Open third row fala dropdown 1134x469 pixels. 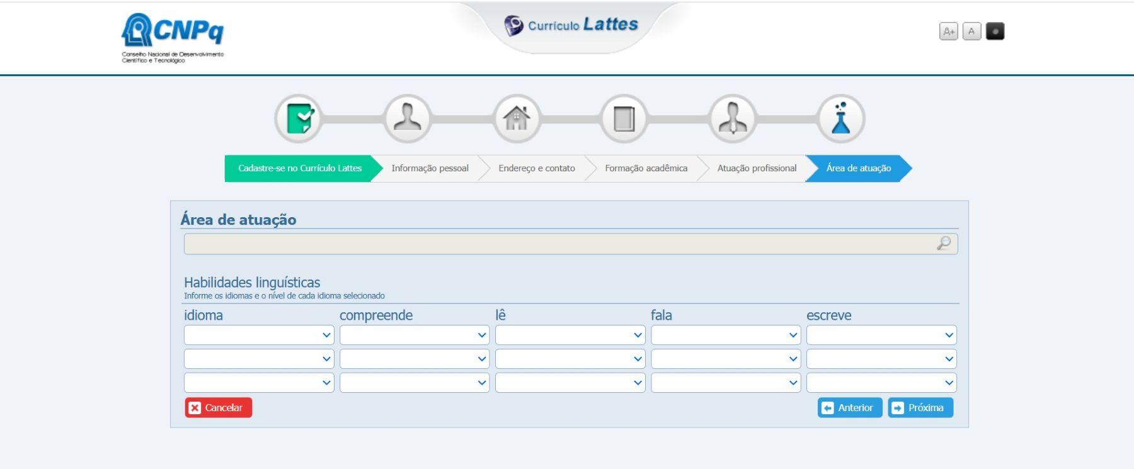tap(726, 383)
